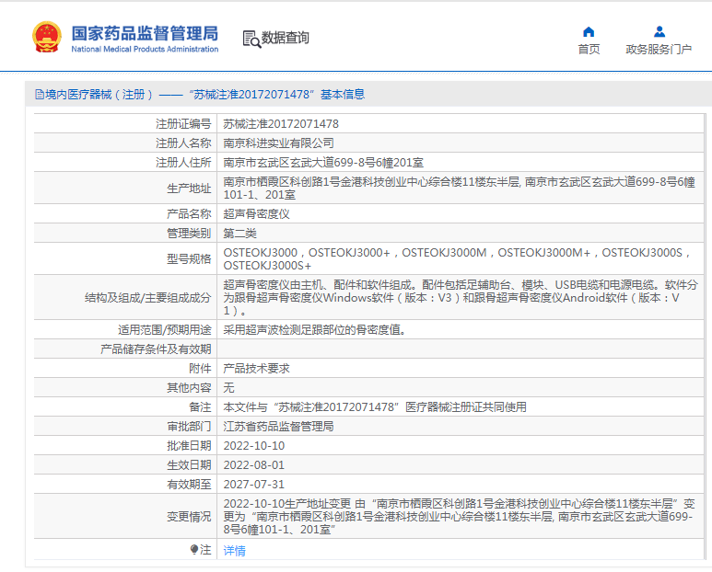Click the 产品储存条件及有效期 label cell
The image size is (712, 572).
click(125, 349)
